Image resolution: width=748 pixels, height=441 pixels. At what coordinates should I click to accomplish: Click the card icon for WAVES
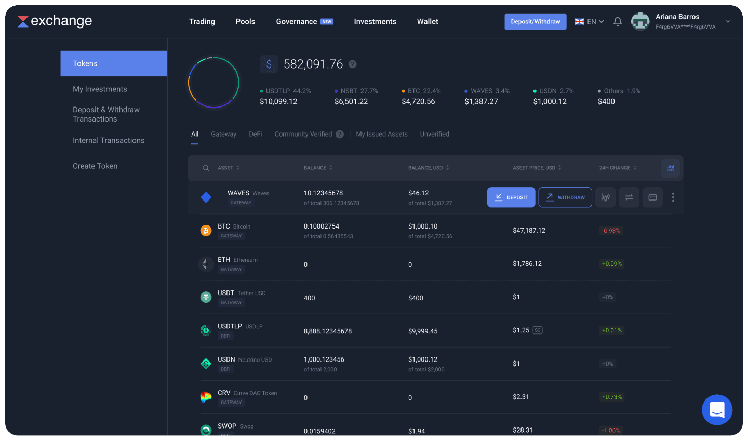click(x=652, y=197)
